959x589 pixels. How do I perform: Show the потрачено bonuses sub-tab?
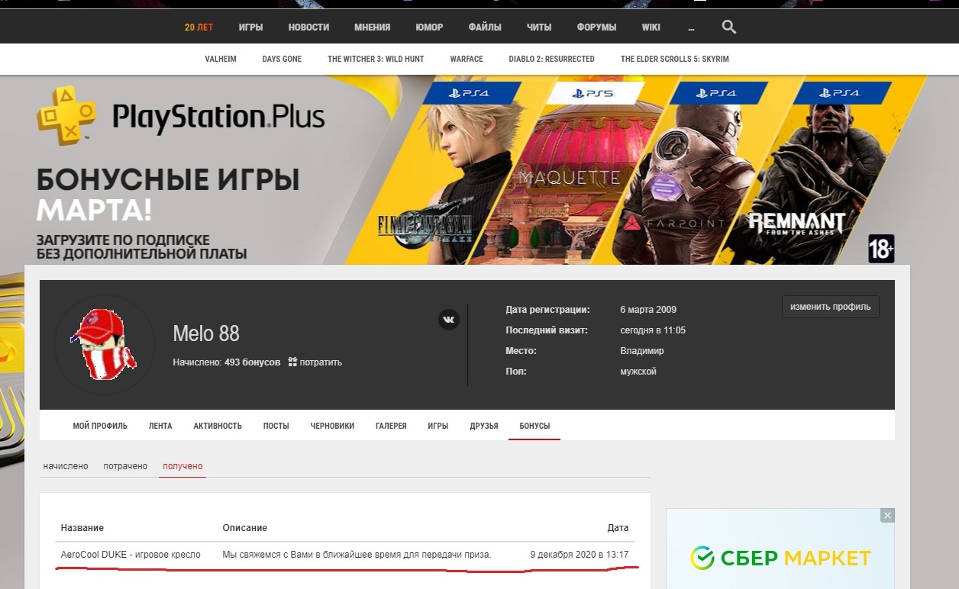point(125,466)
